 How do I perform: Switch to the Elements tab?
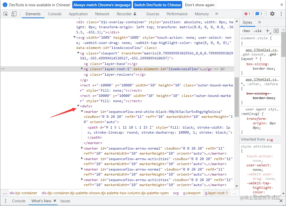[33, 14]
